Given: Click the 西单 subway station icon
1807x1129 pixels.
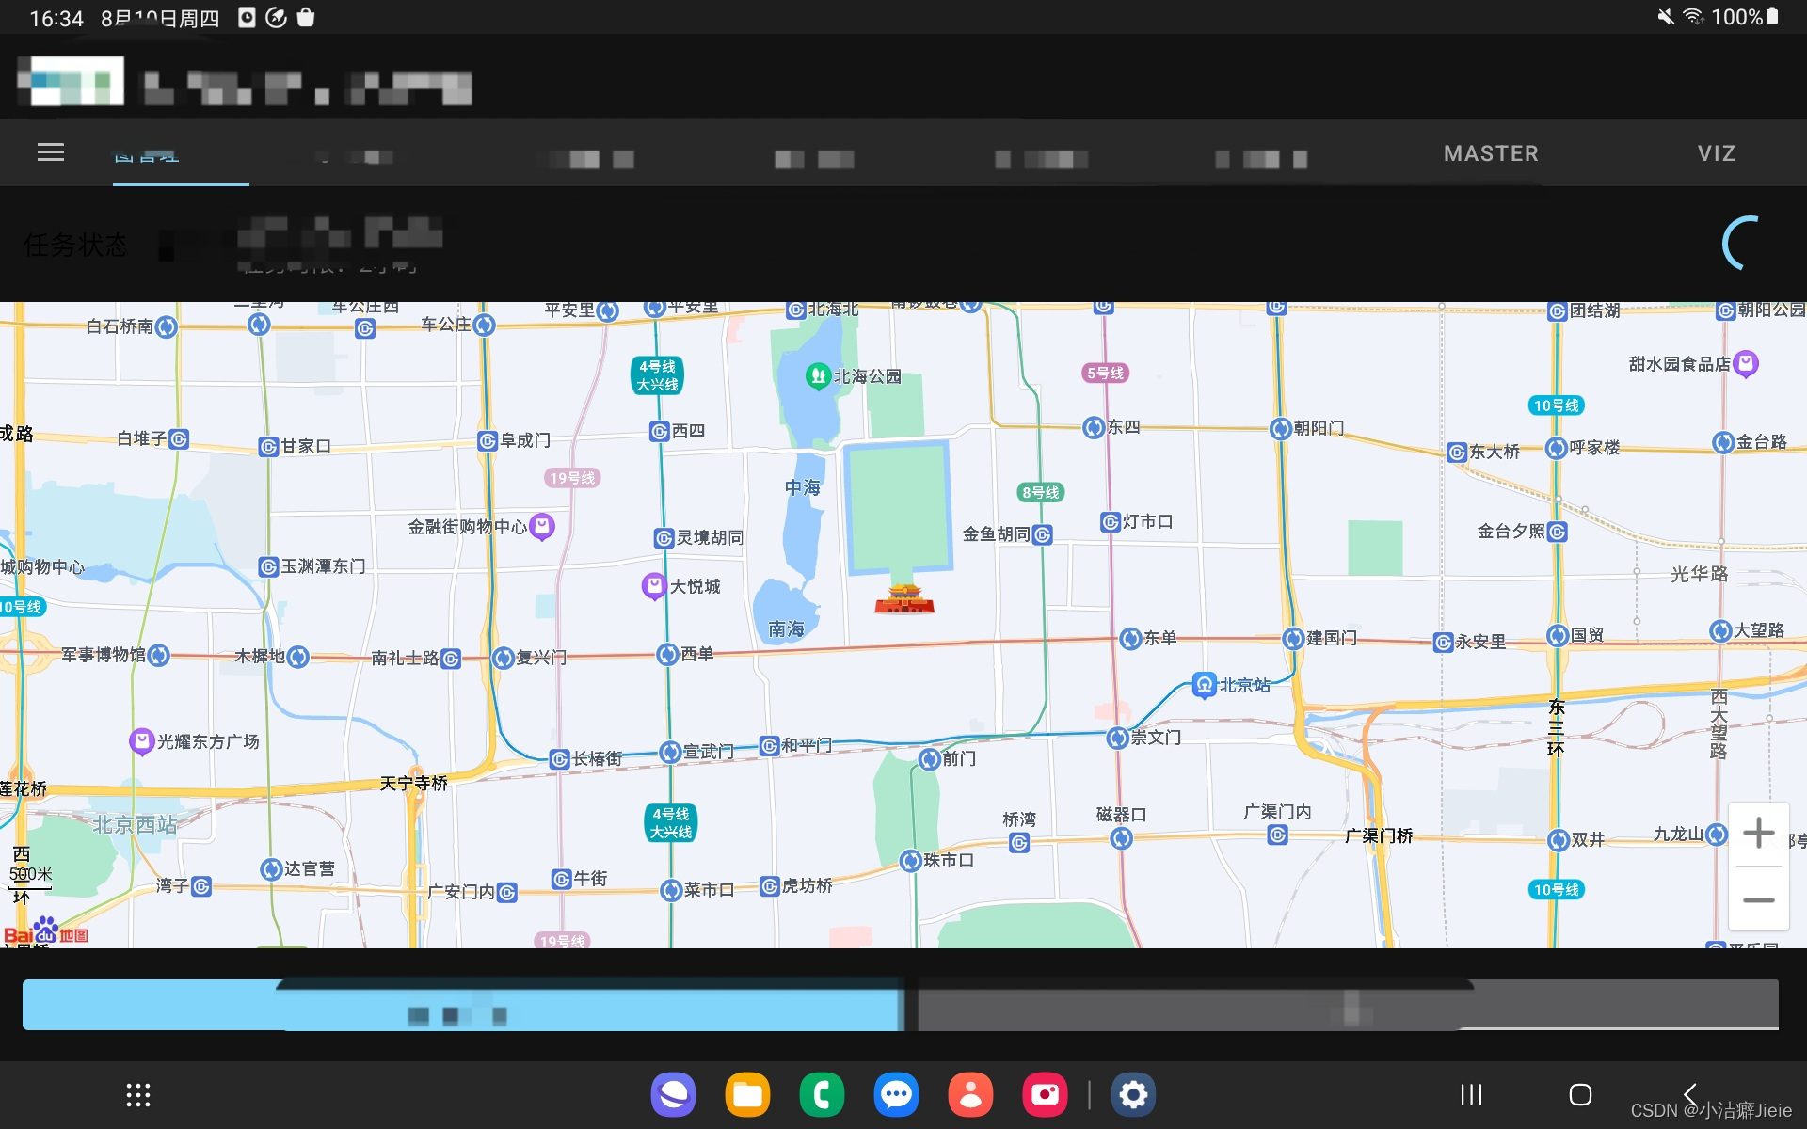Looking at the screenshot, I should (x=666, y=653).
